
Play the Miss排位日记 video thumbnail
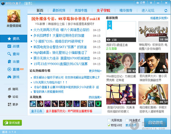[x=121, y=63]
